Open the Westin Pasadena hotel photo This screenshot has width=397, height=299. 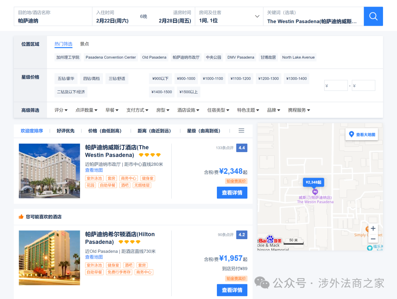coord(49,171)
